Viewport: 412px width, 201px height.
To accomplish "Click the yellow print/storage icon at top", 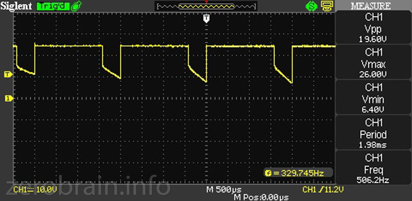I will [327, 6].
